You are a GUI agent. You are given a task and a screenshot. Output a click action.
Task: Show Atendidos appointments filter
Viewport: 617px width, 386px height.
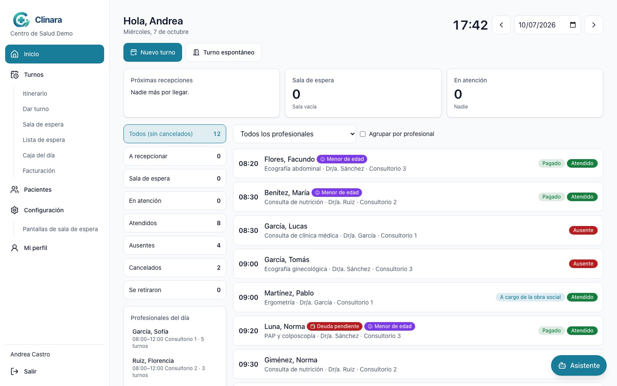pyautogui.click(x=175, y=223)
